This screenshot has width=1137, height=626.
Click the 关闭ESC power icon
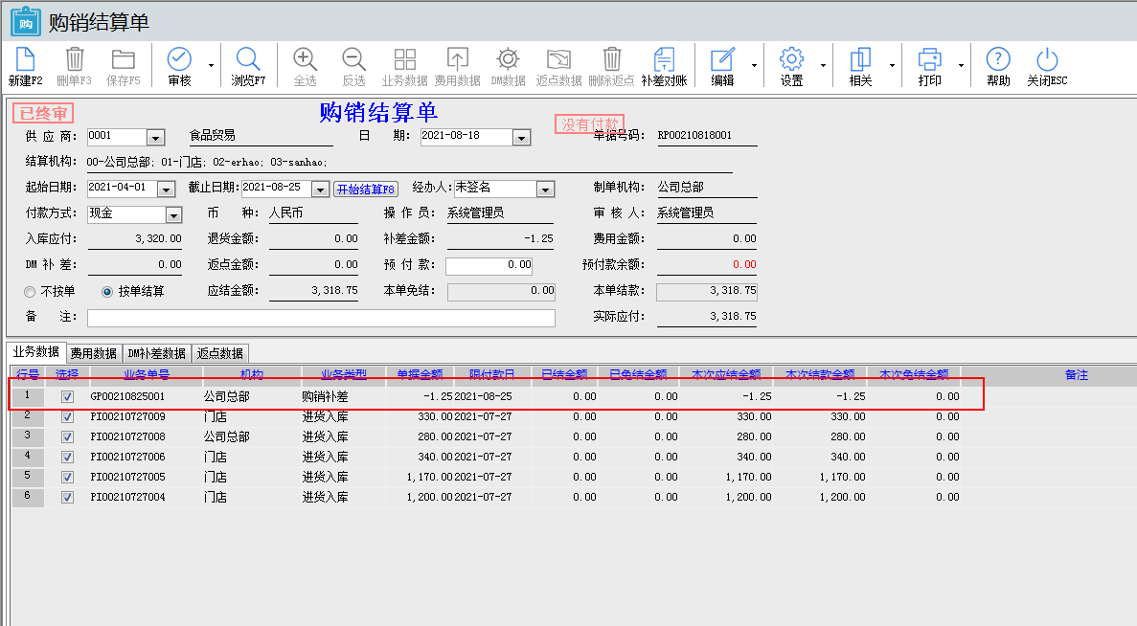pyautogui.click(x=1047, y=59)
